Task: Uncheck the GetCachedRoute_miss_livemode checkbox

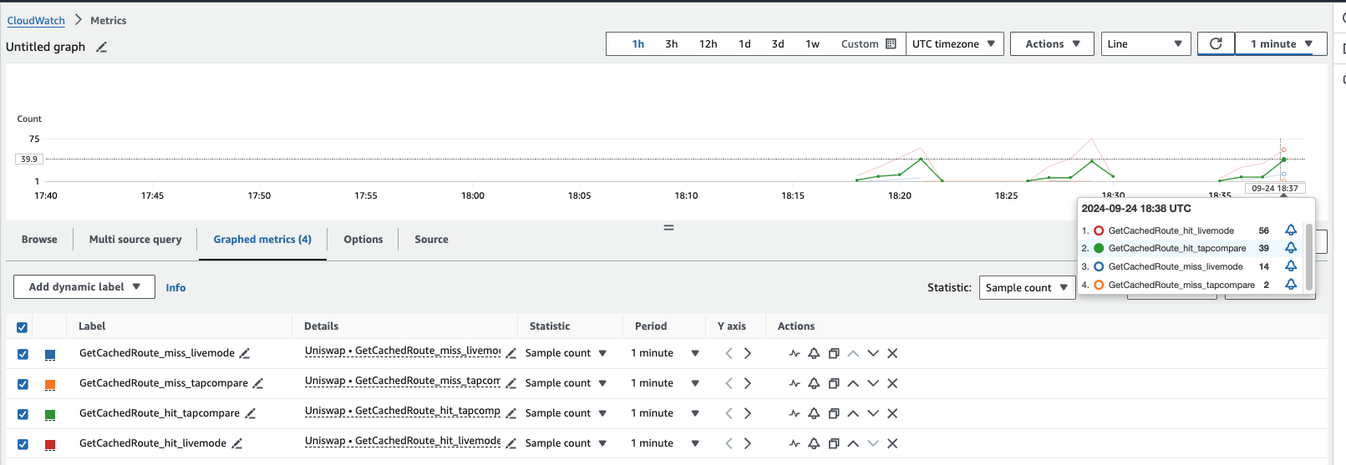Action: click(x=23, y=355)
